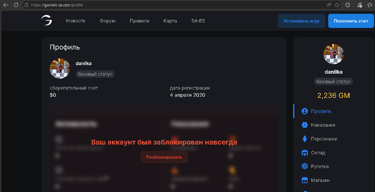Open the Профиль sidebar icon
Image resolution: width=375 pixels, height=192 pixels.
click(304, 111)
